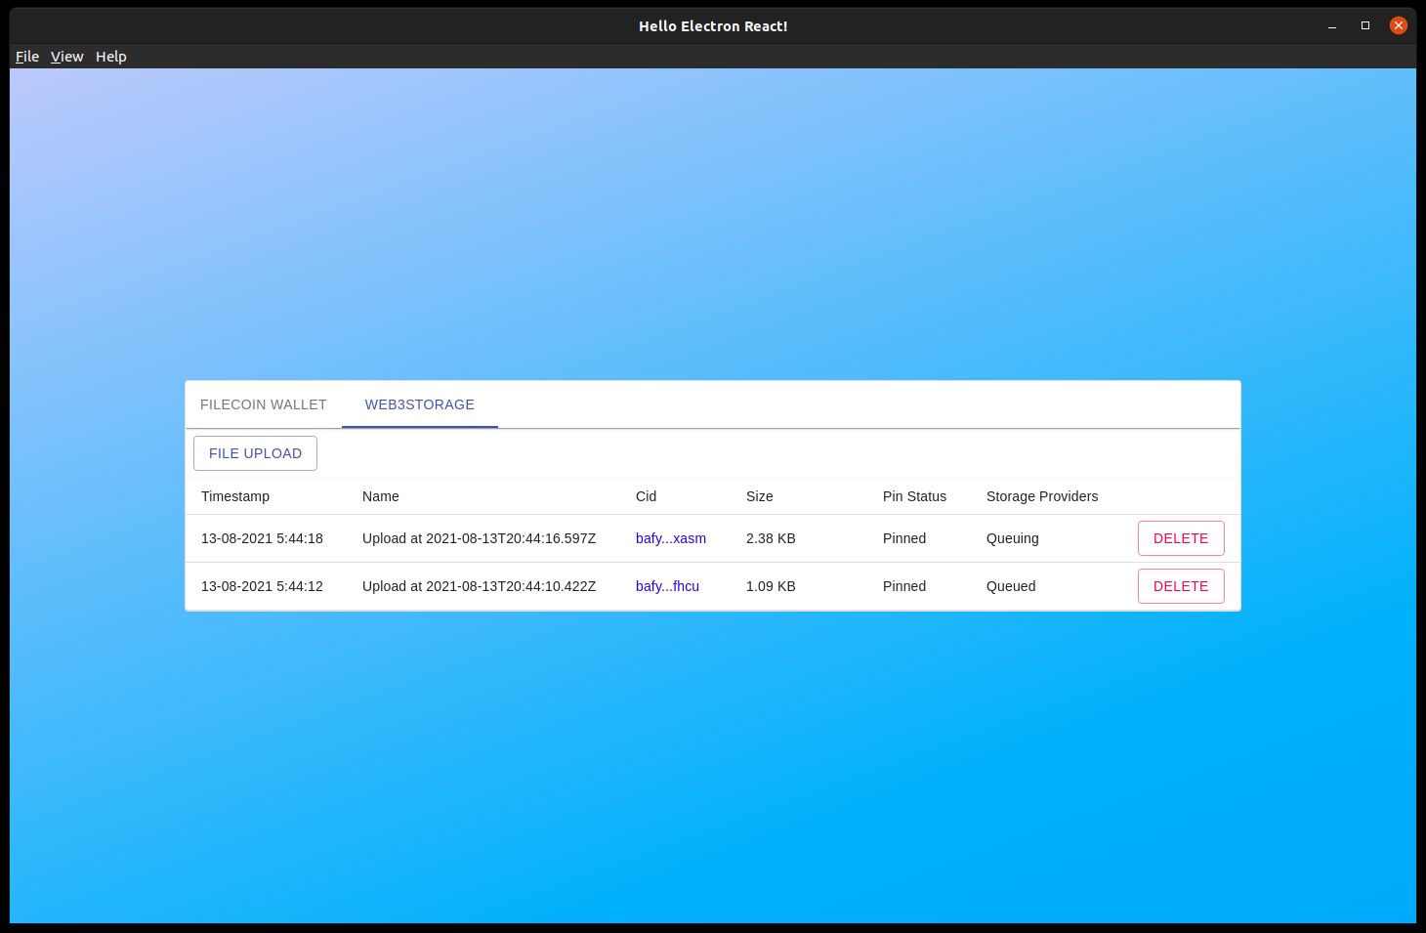Click the Pin Status column header
The image size is (1426, 933).
pos(914,496)
